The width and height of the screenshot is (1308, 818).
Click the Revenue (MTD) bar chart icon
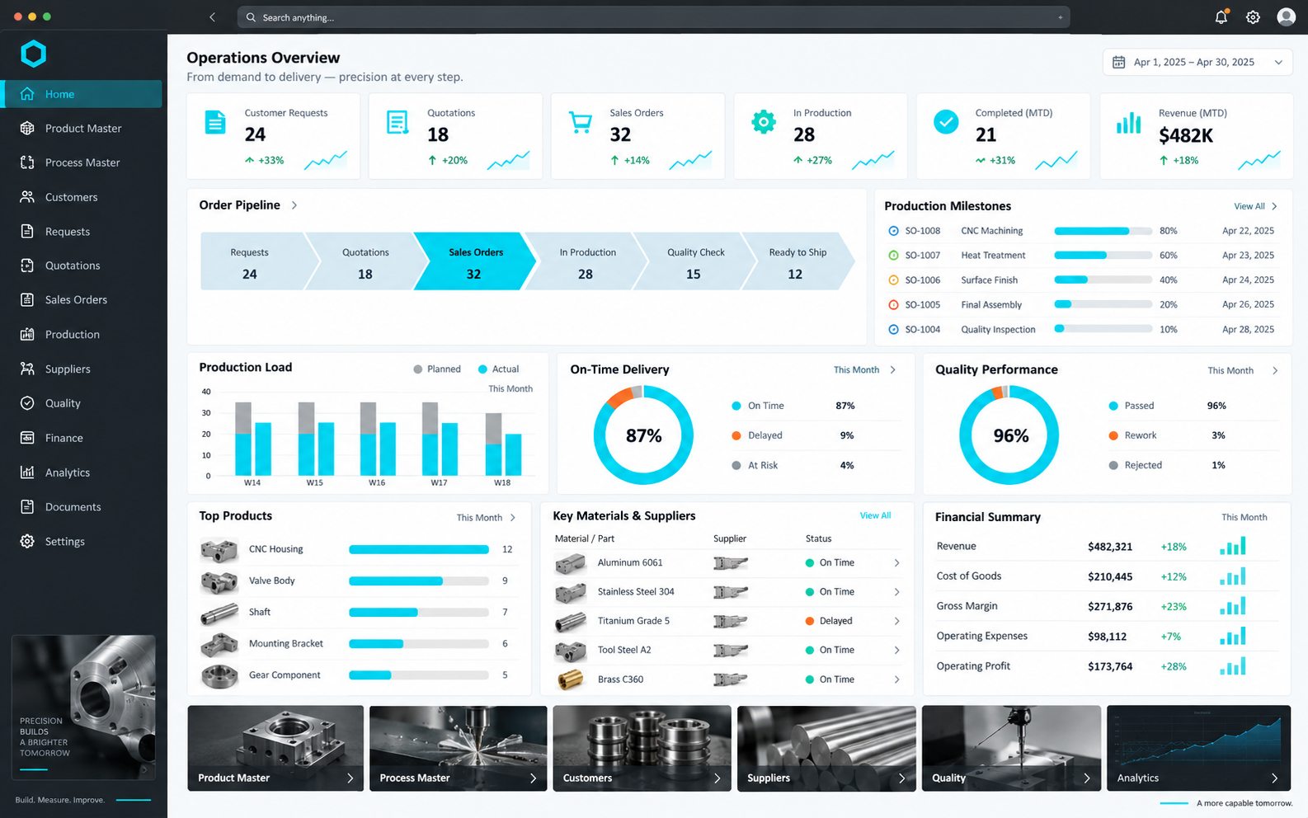coord(1128,123)
